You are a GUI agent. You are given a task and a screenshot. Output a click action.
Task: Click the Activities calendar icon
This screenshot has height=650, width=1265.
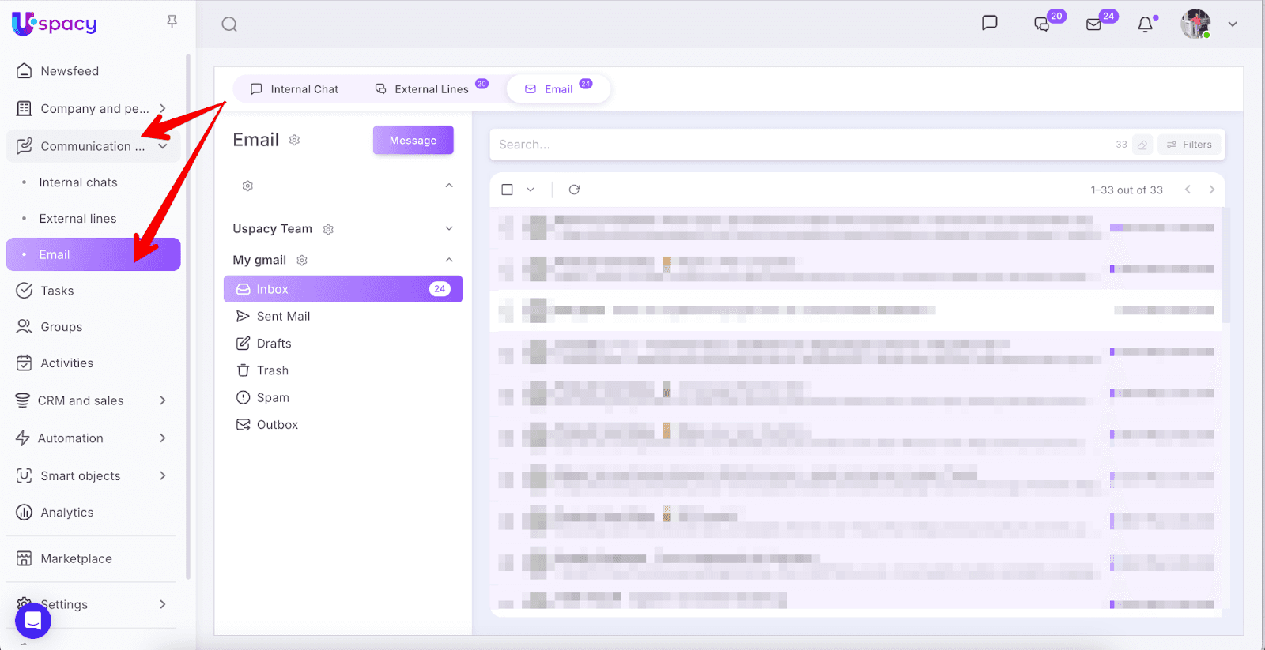[25, 363]
